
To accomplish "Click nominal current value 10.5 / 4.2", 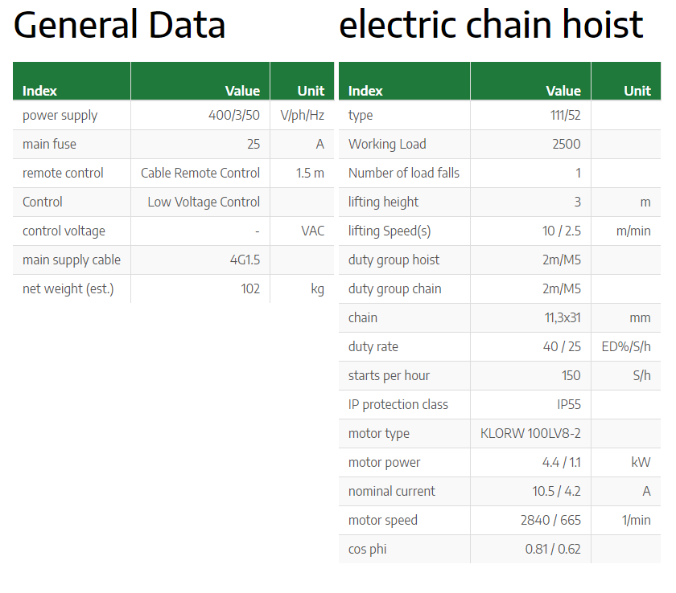I will (556, 492).
